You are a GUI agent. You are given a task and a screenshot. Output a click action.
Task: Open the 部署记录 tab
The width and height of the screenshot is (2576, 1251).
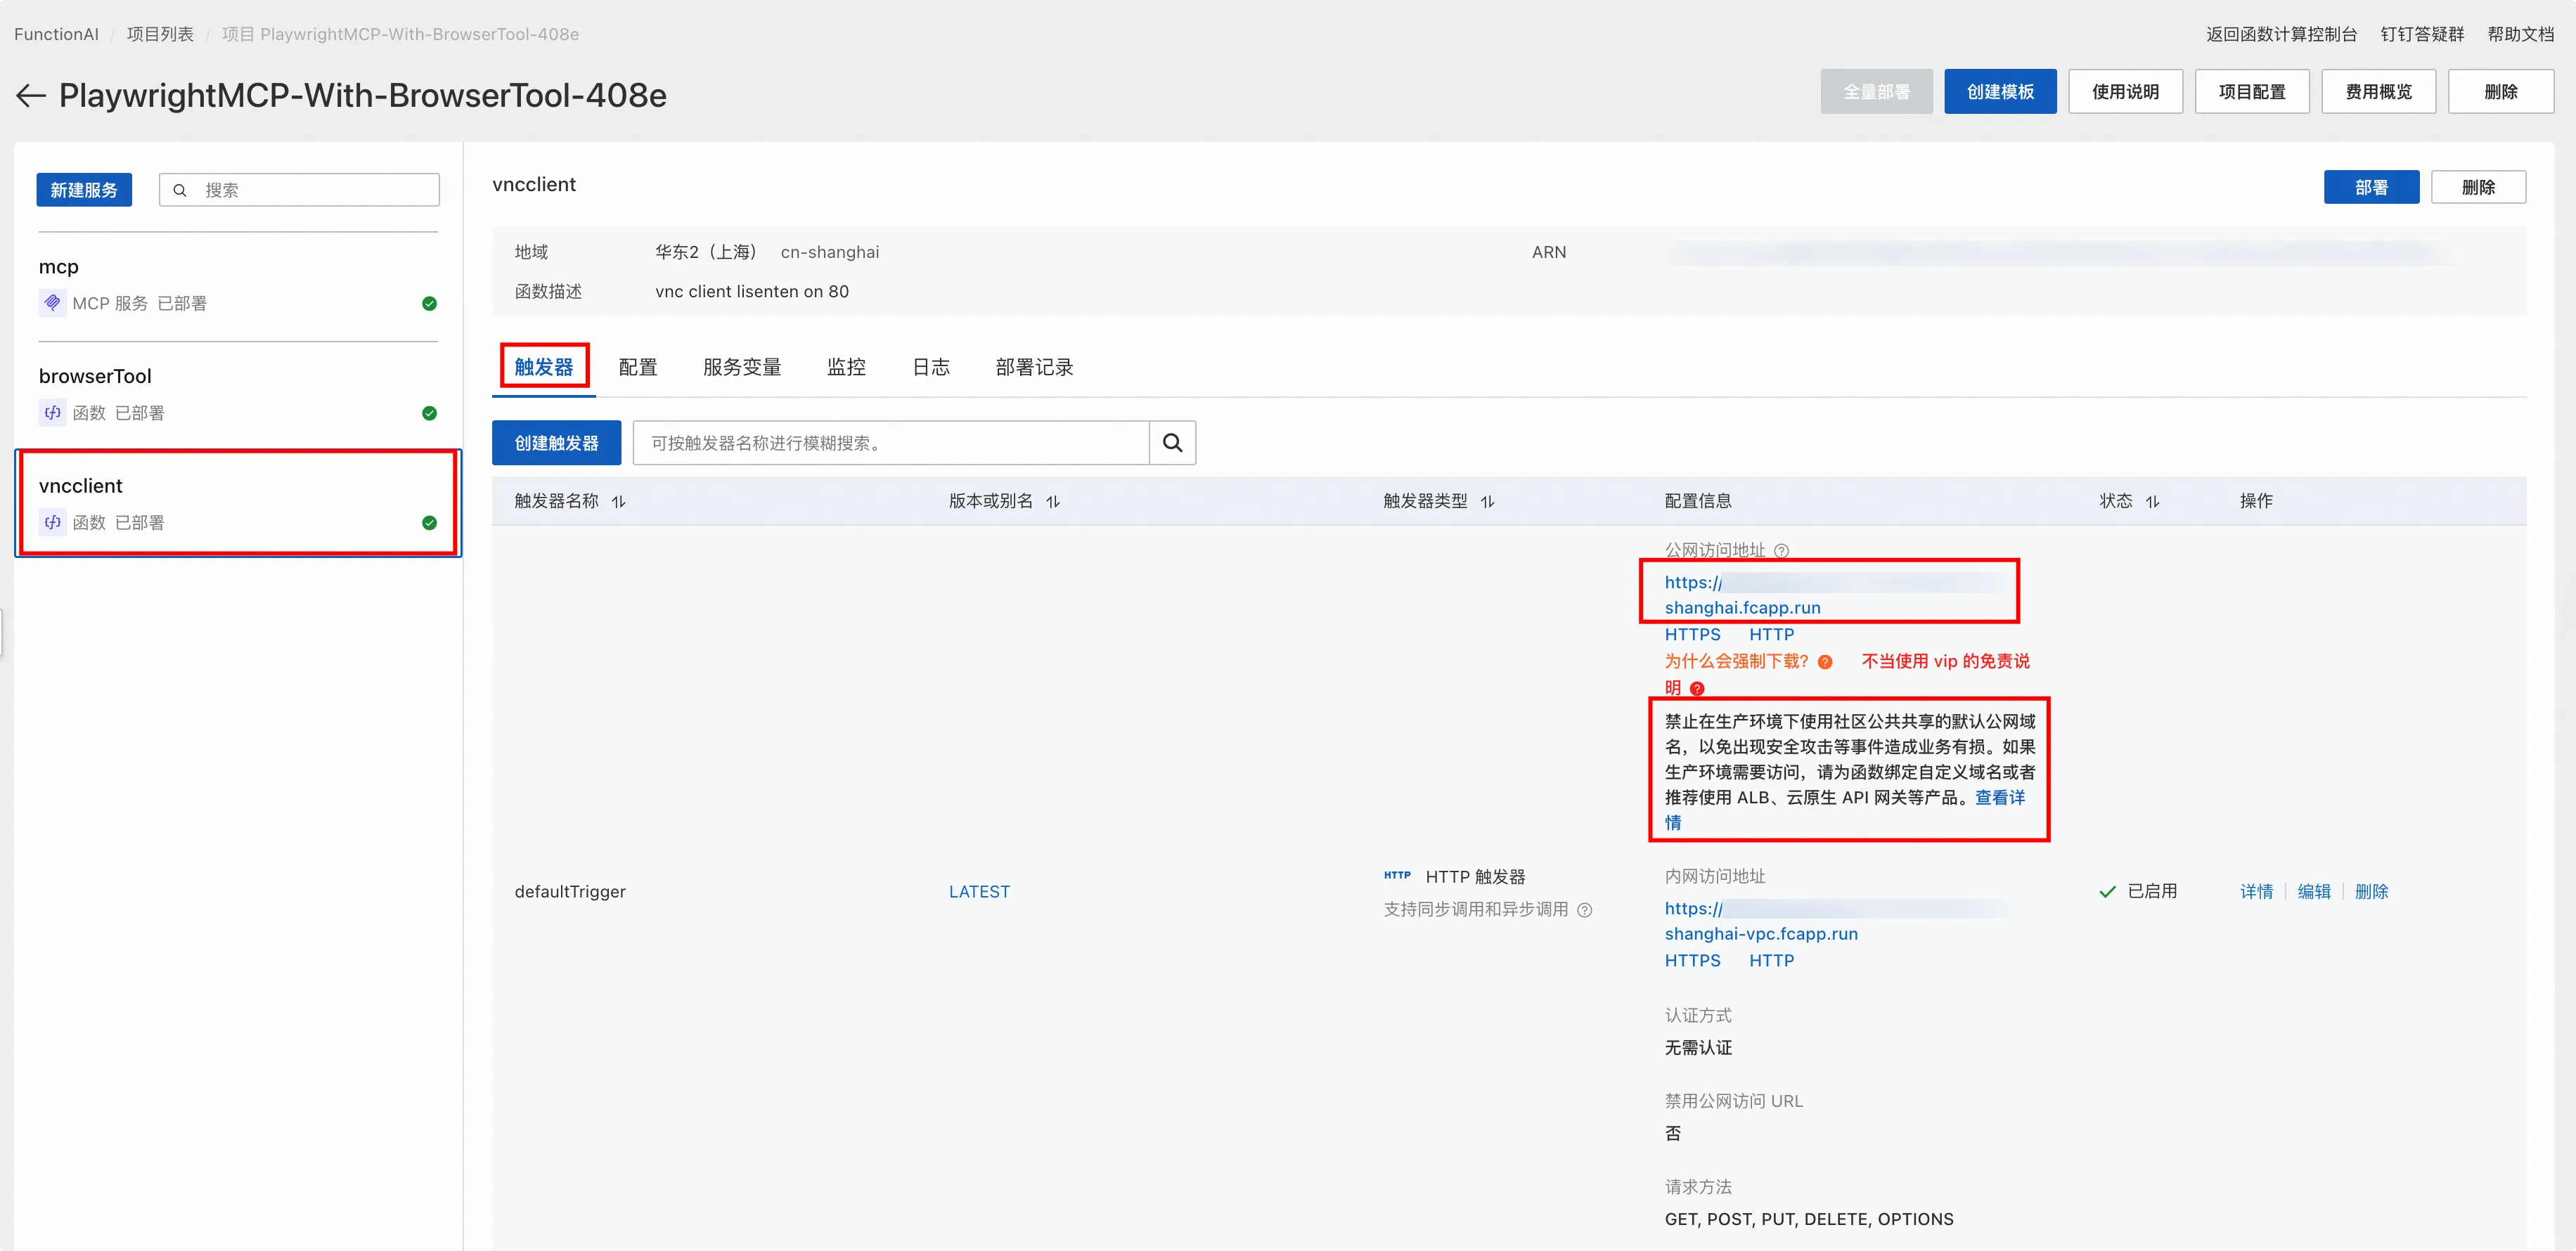coord(1034,366)
